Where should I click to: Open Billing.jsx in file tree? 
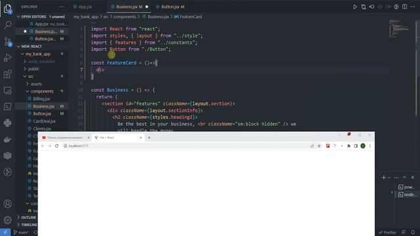click(41, 99)
